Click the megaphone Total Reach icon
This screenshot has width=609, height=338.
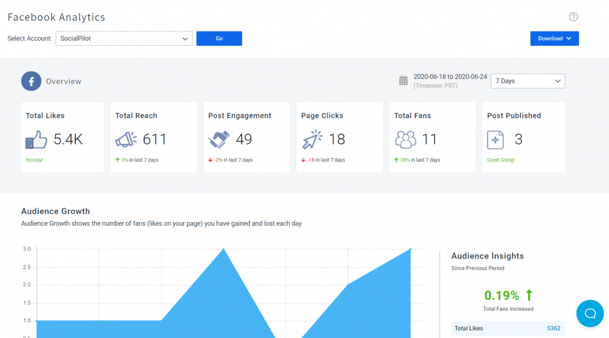click(126, 140)
